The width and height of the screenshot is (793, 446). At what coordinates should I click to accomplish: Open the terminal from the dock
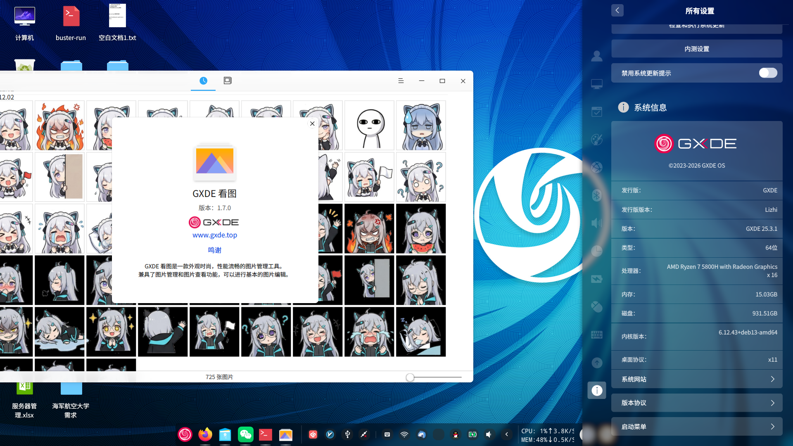pyautogui.click(x=266, y=434)
